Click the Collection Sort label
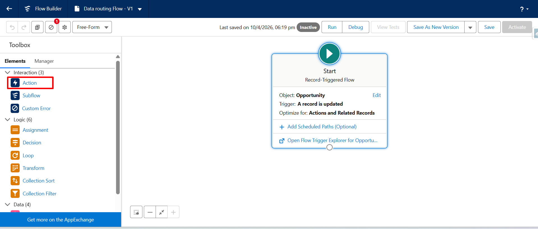 coord(39,181)
